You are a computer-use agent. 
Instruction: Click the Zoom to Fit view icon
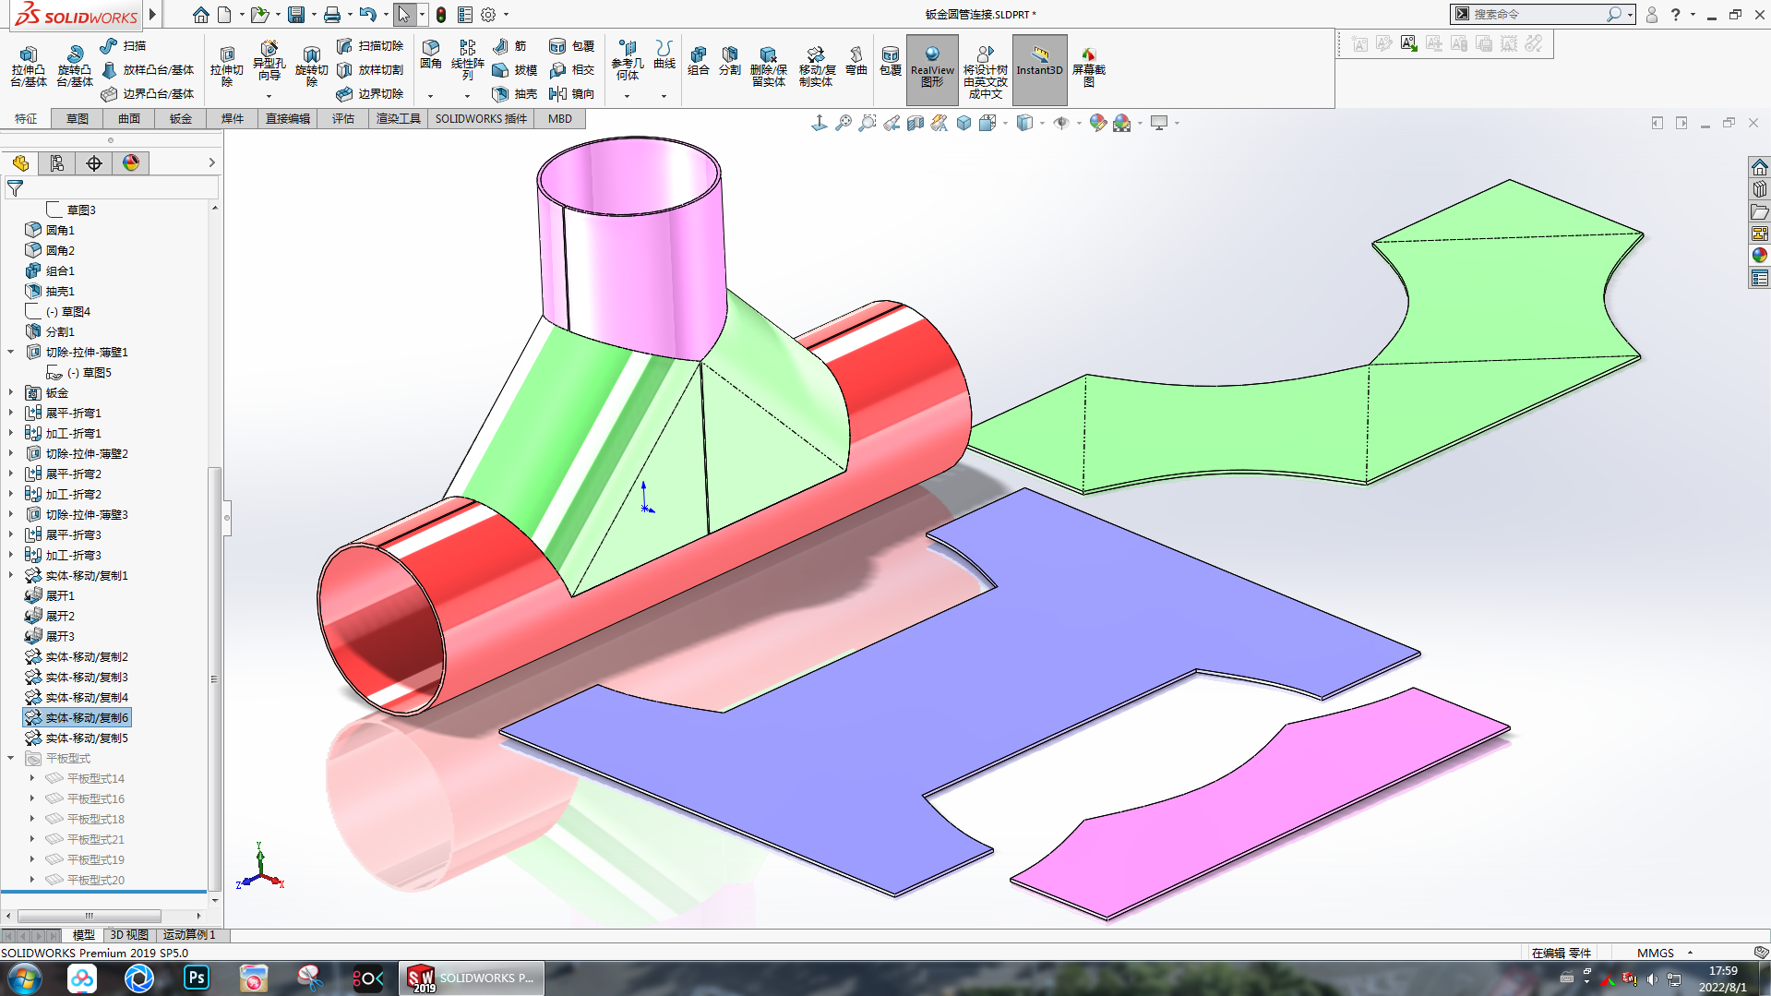843,123
